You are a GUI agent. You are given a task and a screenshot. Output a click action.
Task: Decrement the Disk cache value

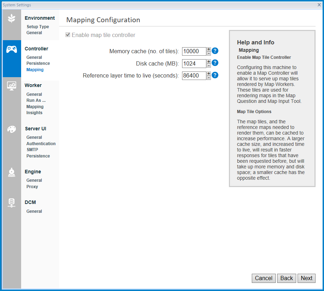(208, 65)
